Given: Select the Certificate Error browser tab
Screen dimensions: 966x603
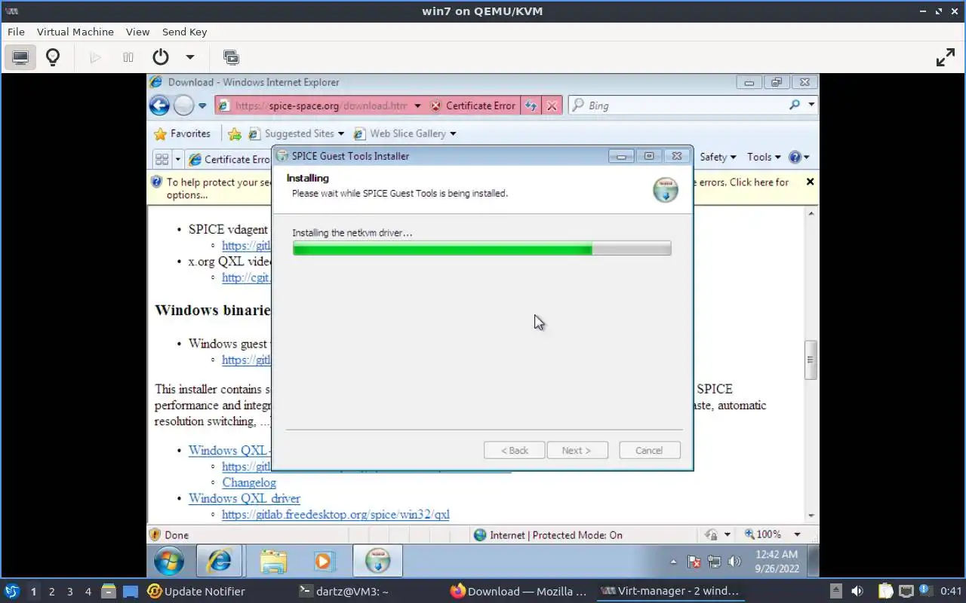Looking at the screenshot, I should [x=229, y=159].
